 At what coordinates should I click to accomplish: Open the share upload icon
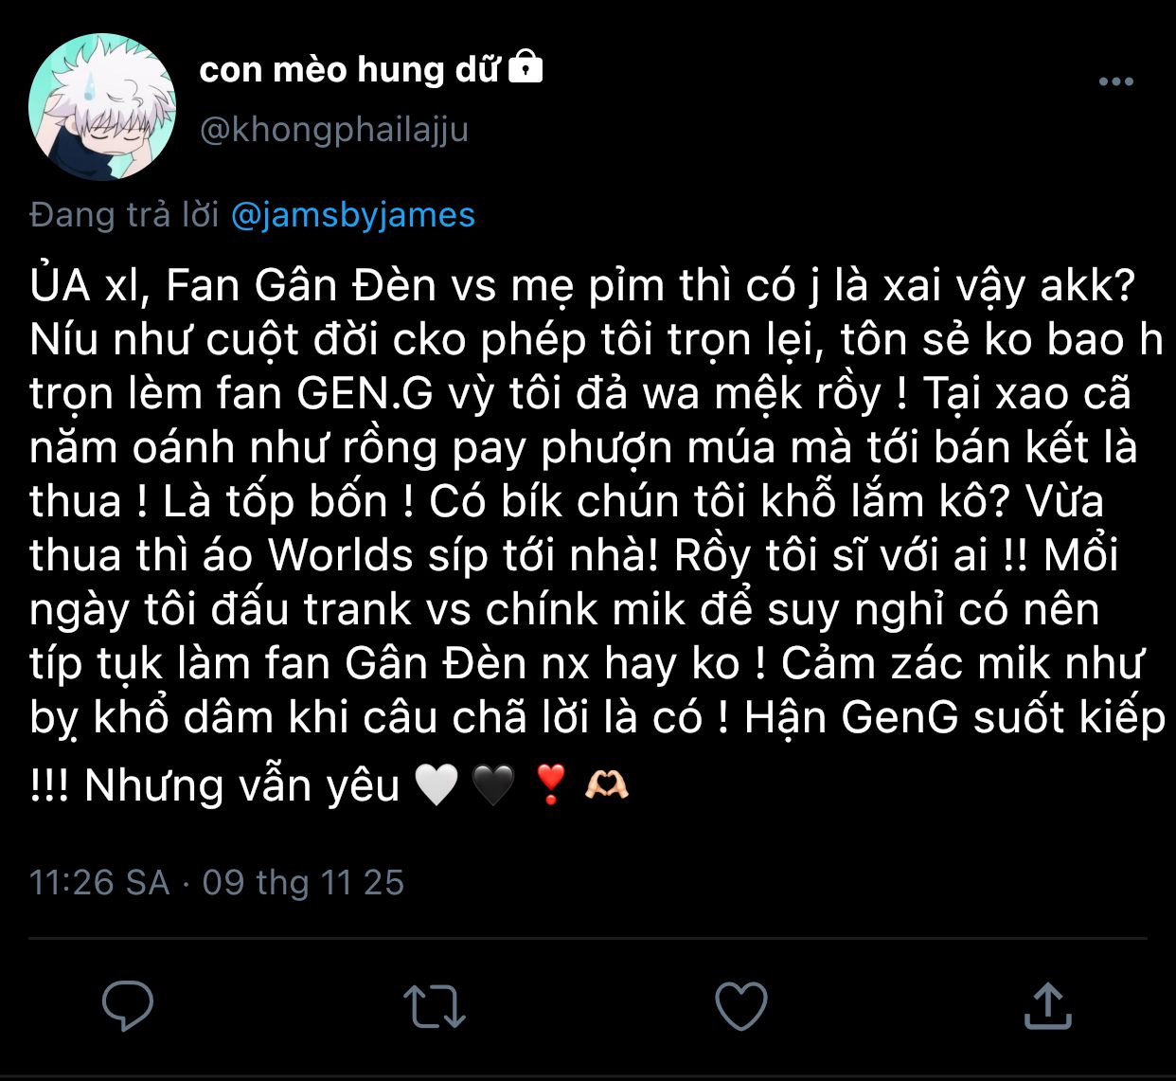tap(1047, 1005)
